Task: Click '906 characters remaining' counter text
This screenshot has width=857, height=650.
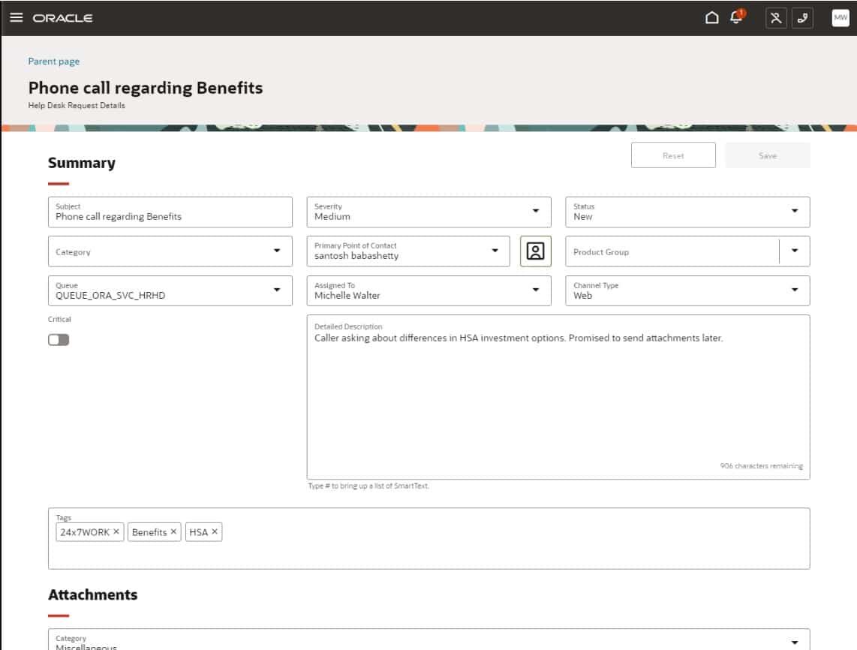Action: (762, 466)
